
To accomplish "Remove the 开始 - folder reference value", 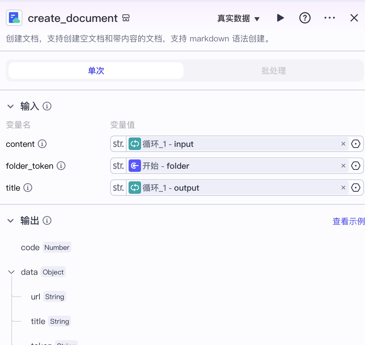I will 343,166.
